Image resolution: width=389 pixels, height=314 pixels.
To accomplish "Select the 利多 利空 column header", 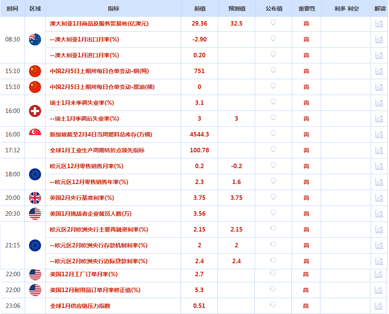I will tap(347, 9).
